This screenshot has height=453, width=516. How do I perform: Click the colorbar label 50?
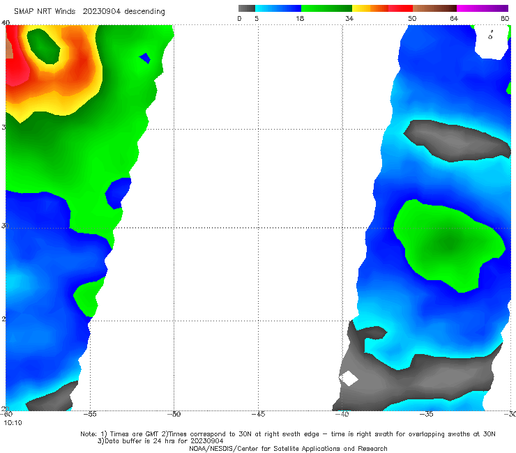coord(412,18)
